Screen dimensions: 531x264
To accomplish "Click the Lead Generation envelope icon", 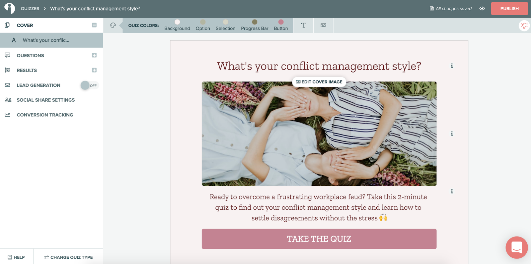I will click(7, 85).
